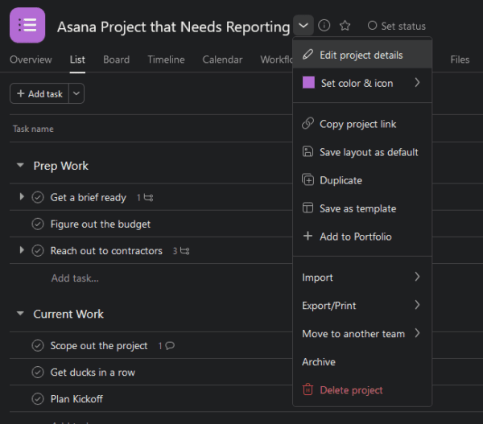Click the Task name column header
Image resolution: width=483 pixels, height=424 pixels.
point(33,129)
